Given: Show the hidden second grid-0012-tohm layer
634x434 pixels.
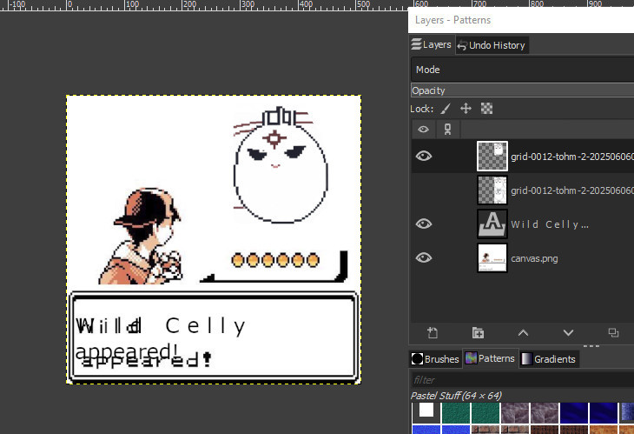Looking at the screenshot, I should tap(423, 190).
